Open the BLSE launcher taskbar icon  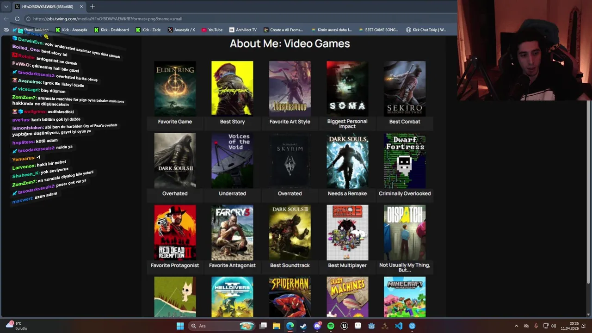385,326
